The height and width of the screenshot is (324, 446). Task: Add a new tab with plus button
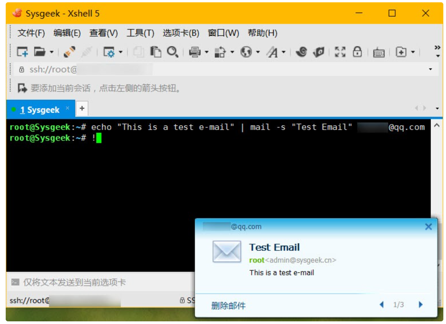tap(82, 108)
